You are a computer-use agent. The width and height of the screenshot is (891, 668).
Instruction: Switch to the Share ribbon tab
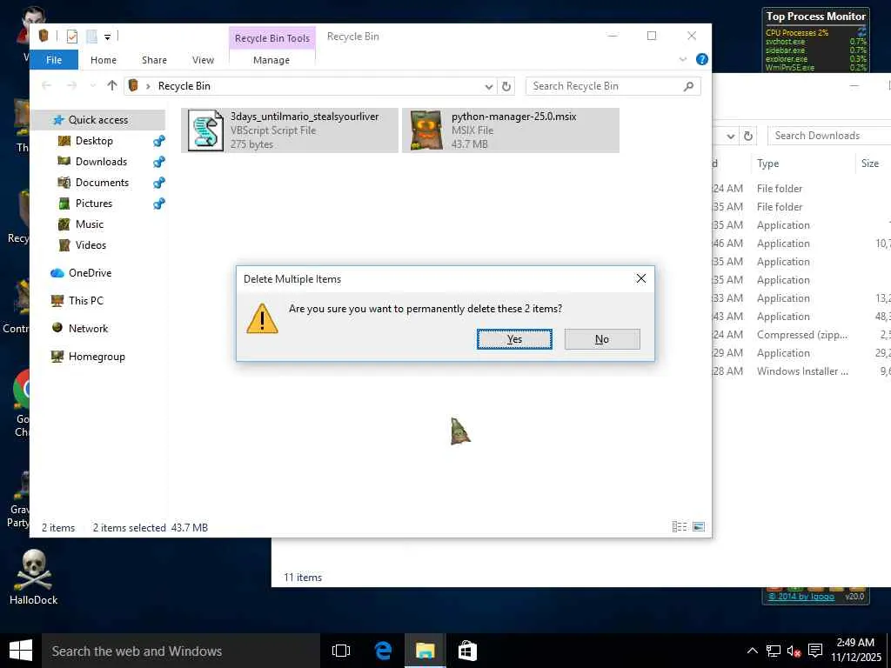point(154,60)
